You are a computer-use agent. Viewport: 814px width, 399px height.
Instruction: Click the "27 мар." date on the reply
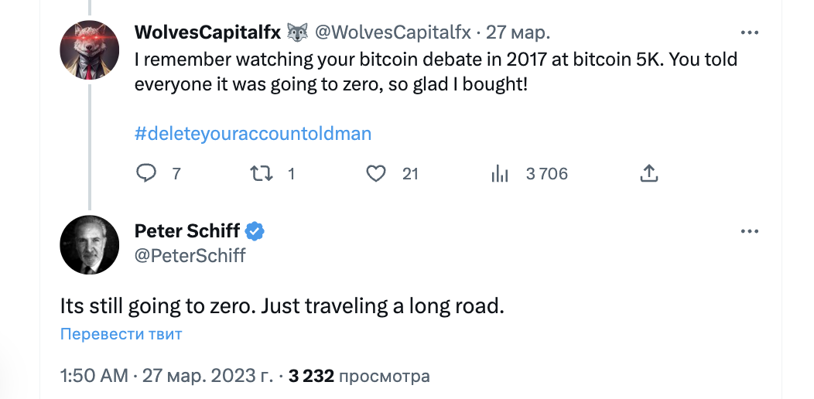(518, 32)
